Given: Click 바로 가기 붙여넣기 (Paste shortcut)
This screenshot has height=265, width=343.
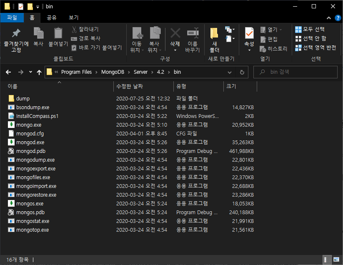Looking at the screenshot, I should pos(96,47).
